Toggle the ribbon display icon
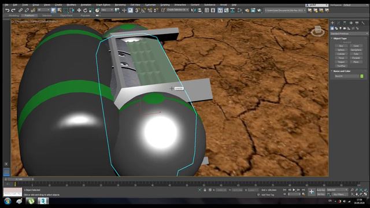This screenshot has height=208, width=370. pos(220,10)
